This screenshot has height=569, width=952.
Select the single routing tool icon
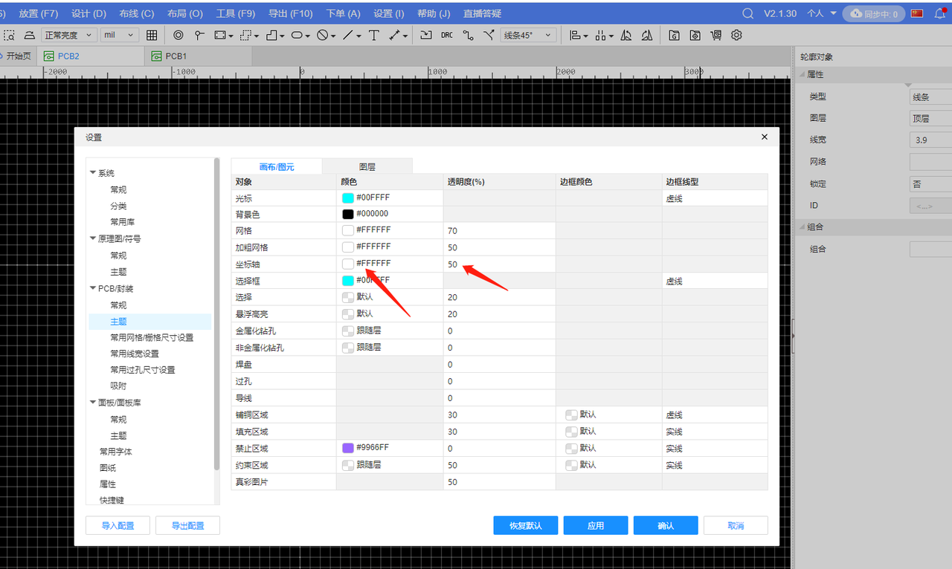coord(468,35)
